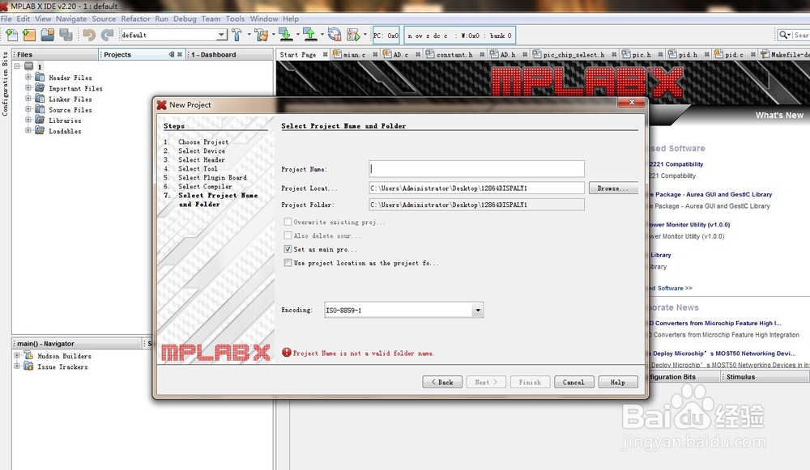The image size is (810, 470).
Task: Collapse project 1 tree node
Action: tap(17, 66)
